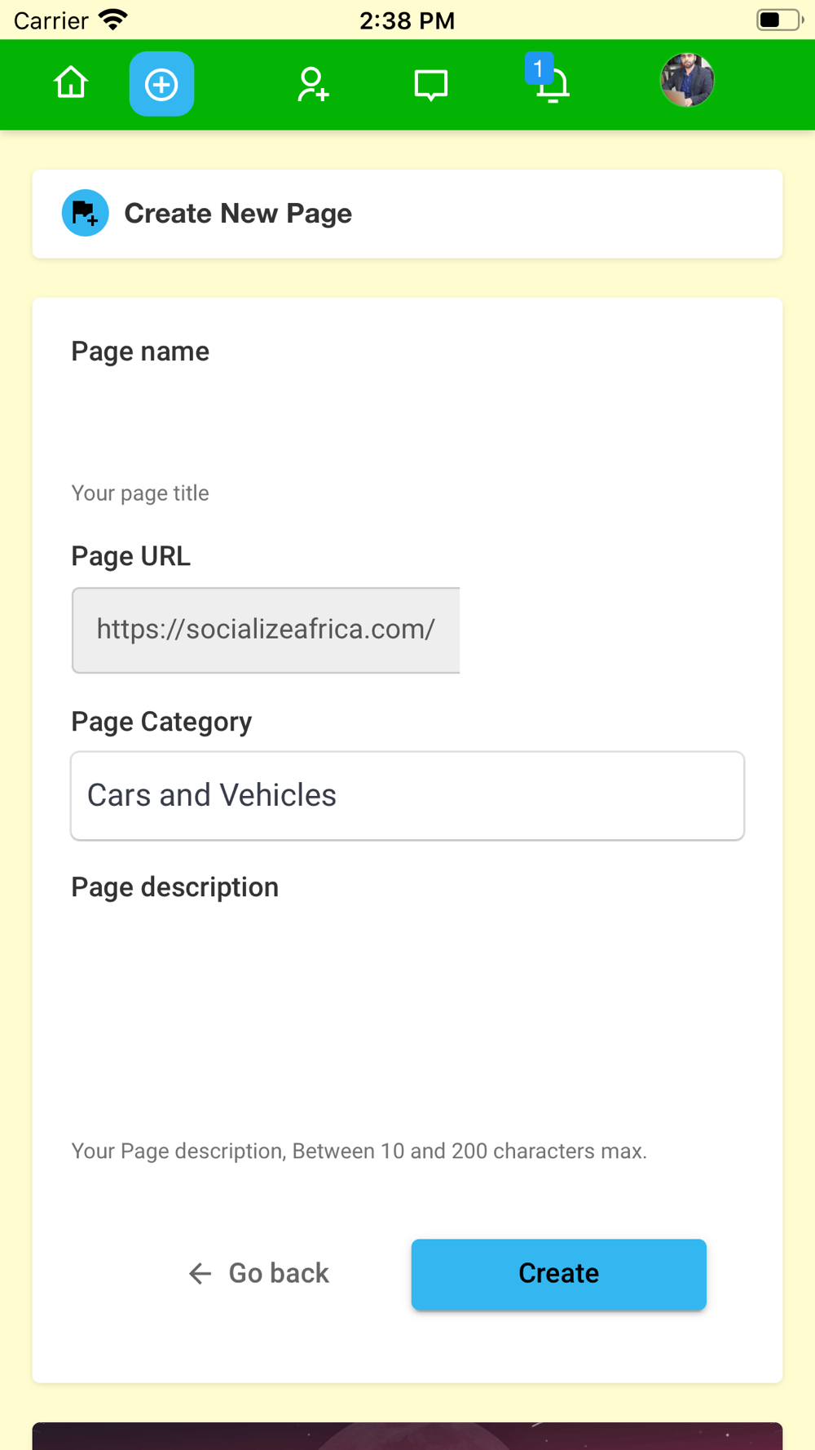Open the friend requests icon
Image resolution: width=815 pixels, height=1450 pixels.
click(312, 85)
